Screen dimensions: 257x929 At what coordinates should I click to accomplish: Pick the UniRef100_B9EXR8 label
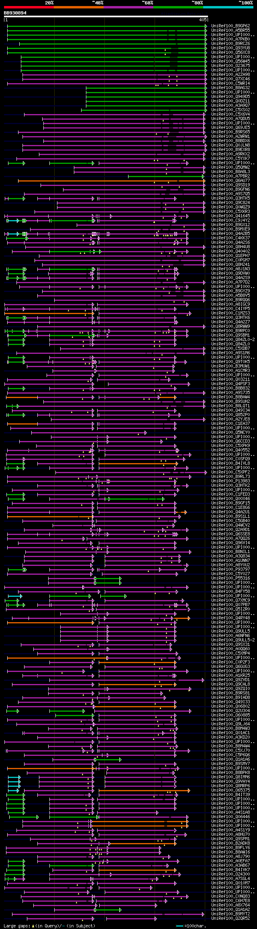(230, 149)
